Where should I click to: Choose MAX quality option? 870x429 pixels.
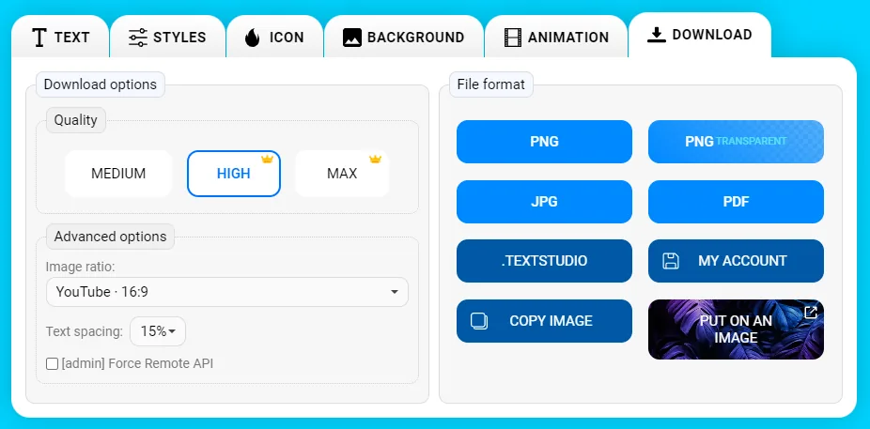click(x=342, y=174)
